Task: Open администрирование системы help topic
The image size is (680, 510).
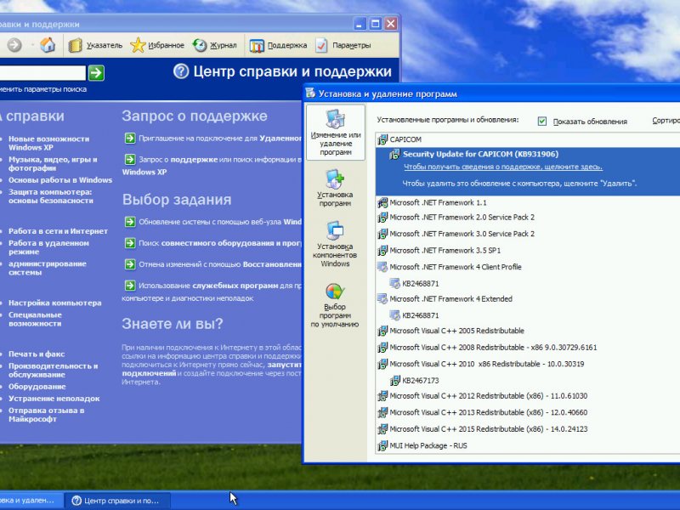Action: click(x=48, y=268)
